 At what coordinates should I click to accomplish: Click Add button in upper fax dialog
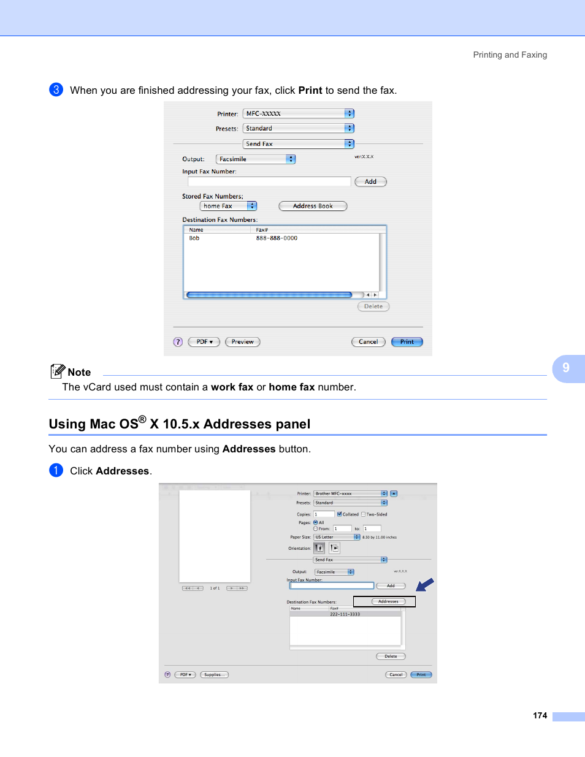coord(371,181)
